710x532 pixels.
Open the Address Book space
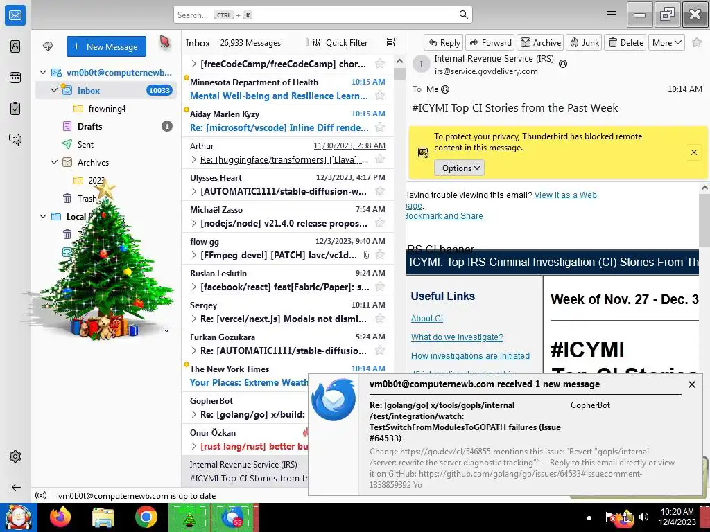click(x=15, y=46)
